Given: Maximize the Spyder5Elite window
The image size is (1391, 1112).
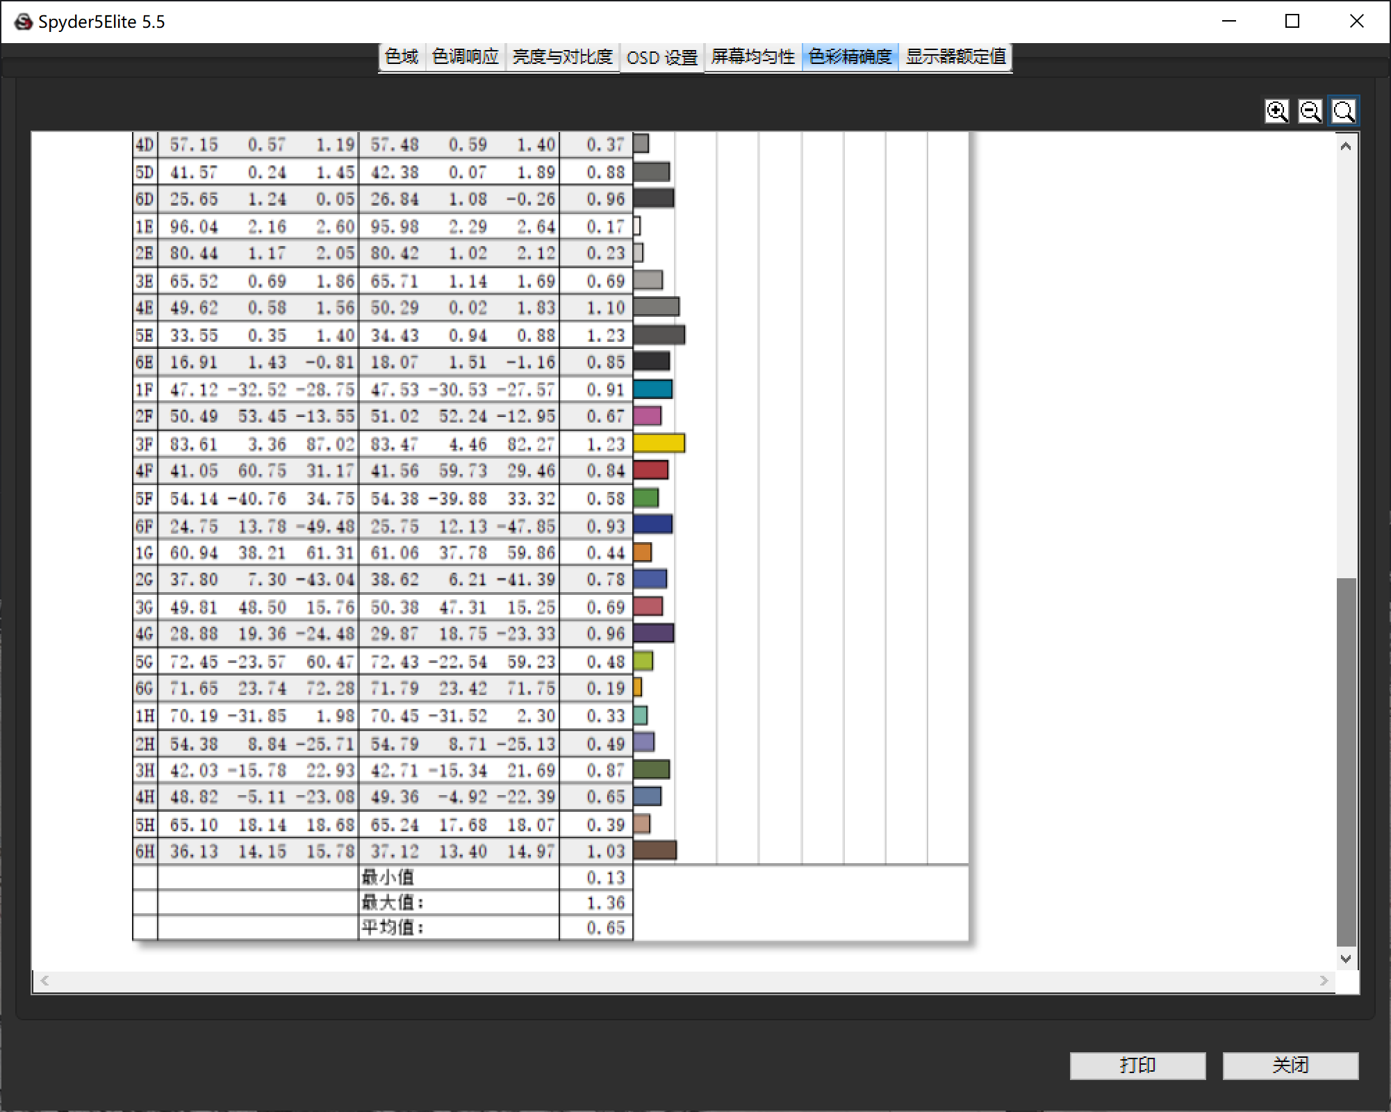Looking at the screenshot, I should (1292, 22).
